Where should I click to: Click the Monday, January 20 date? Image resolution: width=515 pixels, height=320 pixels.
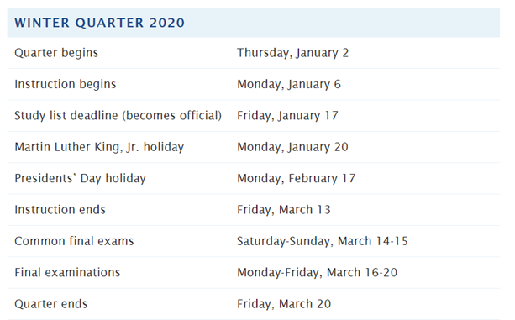[292, 147]
